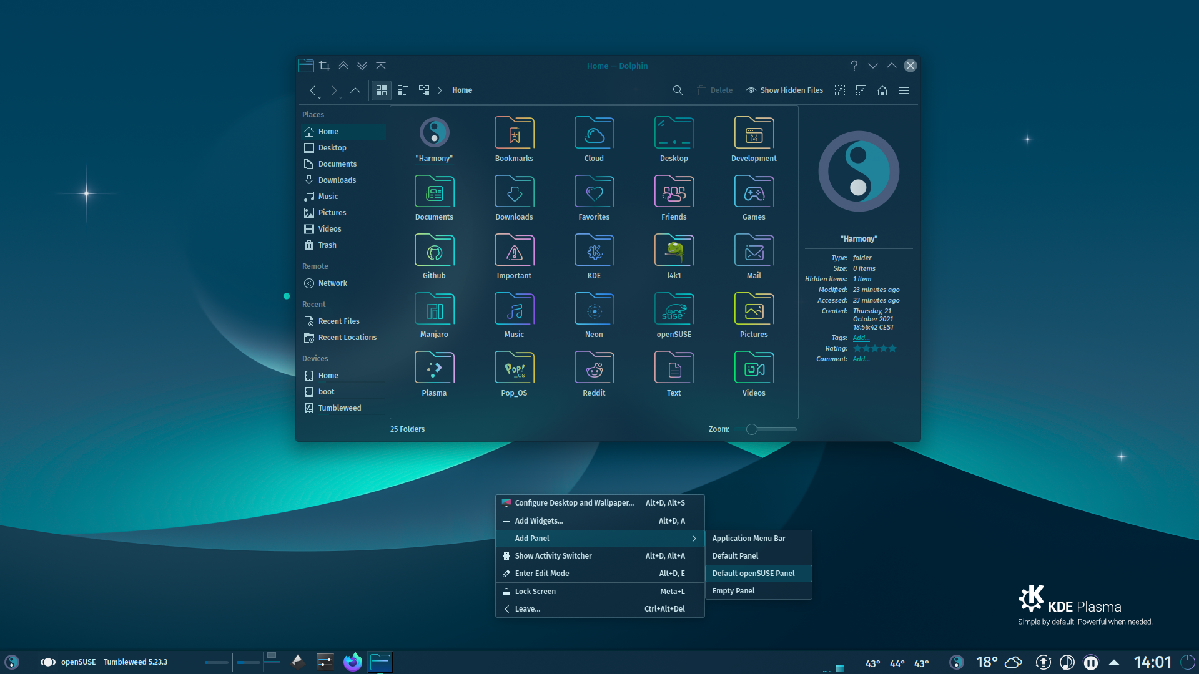Click the Home toolbar icon in Dolphin
The width and height of the screenshot is (1199, 674).
[x=882, y=90]
